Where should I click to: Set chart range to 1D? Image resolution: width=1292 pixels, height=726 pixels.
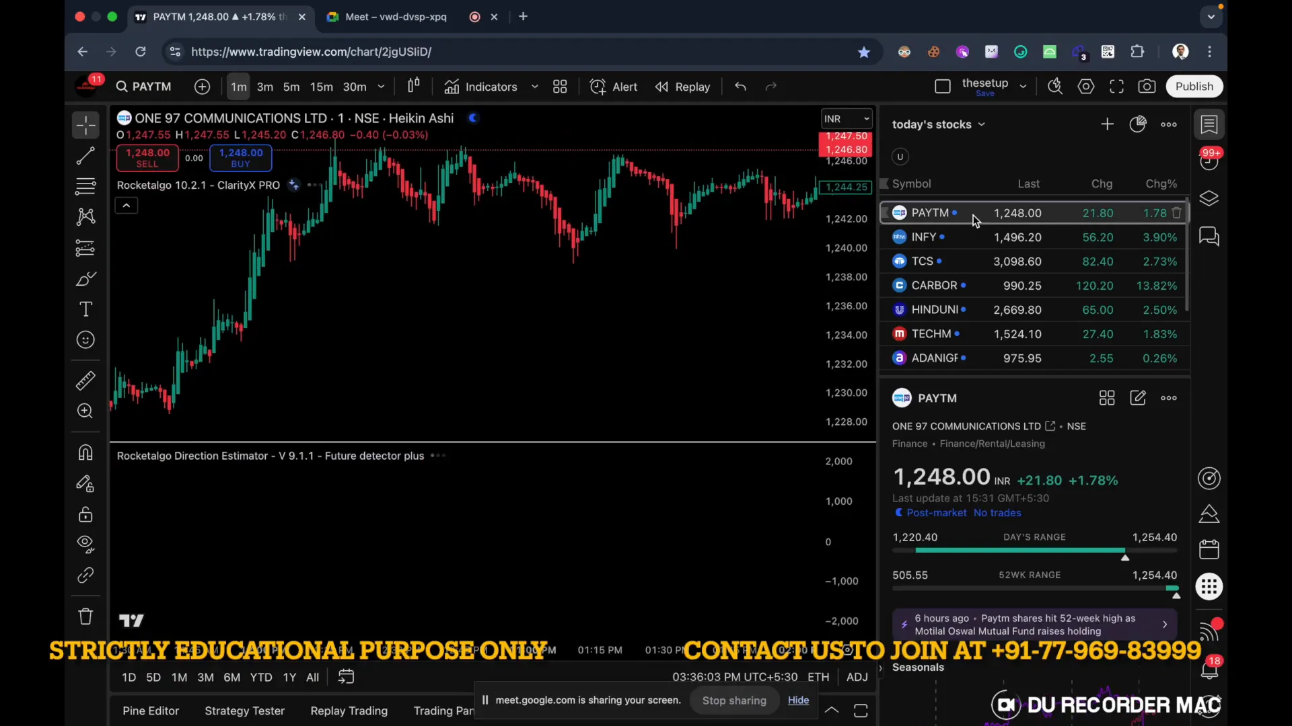tap(129, 677)
